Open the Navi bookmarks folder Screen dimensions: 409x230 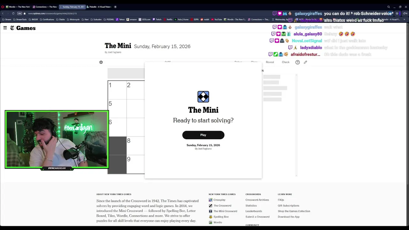pyautogui.click(x=85, y=19)
